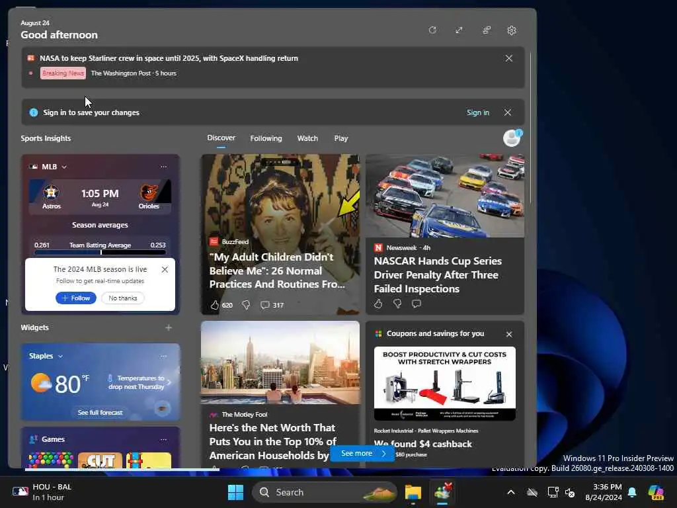Open Copilot preview icon in taskbar
This screenshot has width=677, height=508.
[657, 492]
